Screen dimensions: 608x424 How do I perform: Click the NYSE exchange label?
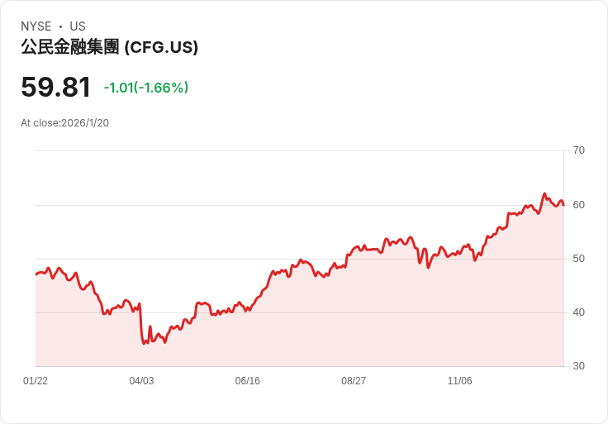(x=36, y=26)
